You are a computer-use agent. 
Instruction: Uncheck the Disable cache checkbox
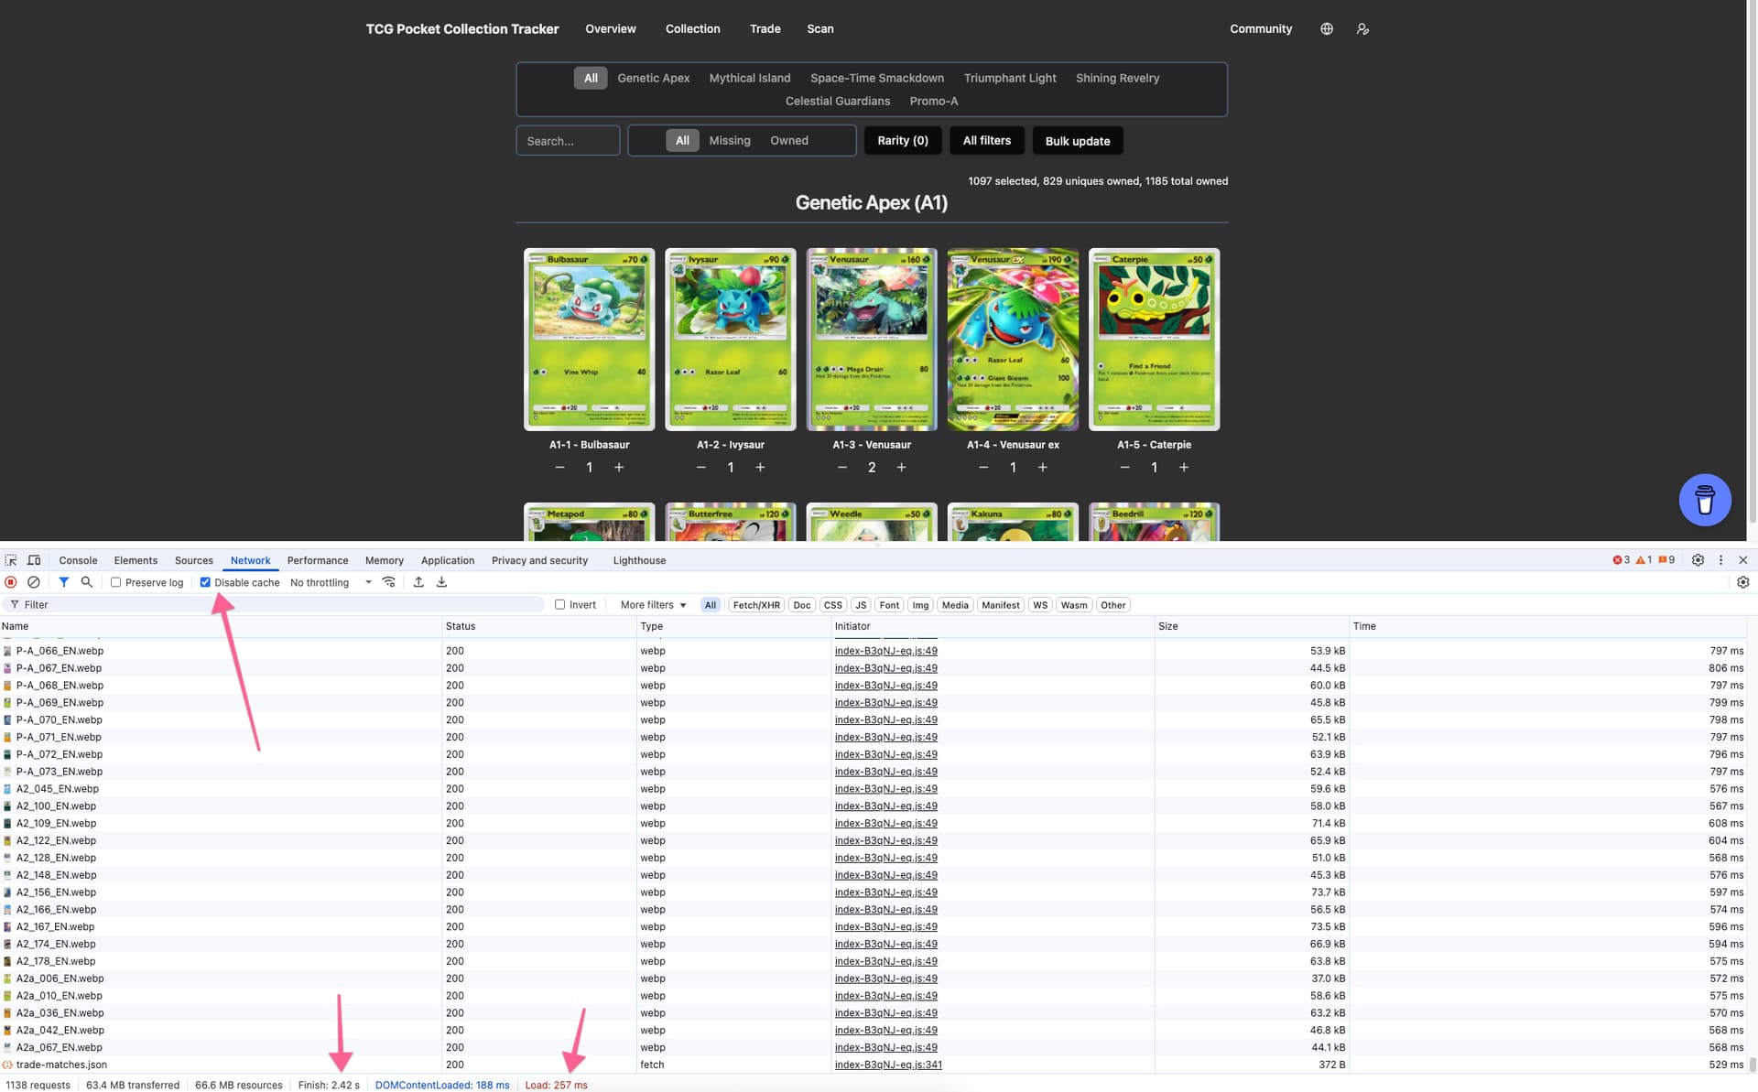tap(205, 582)
